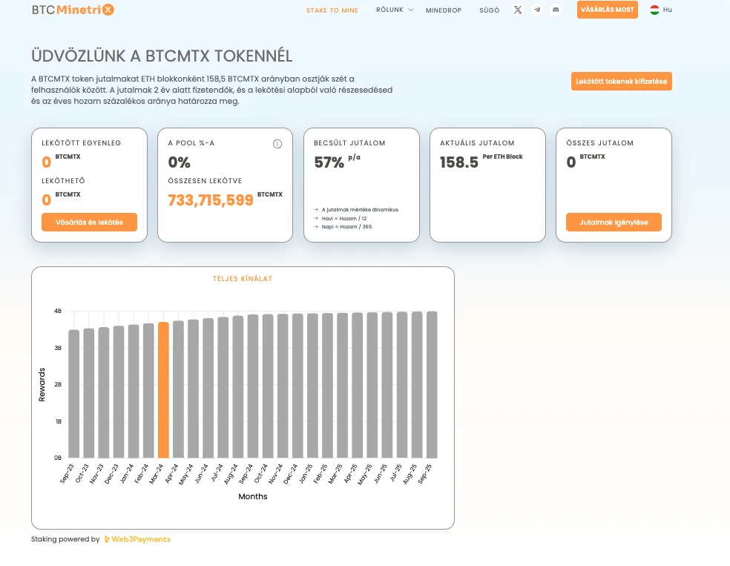Open the X (Twitter) social icon
The height and width of the screenshot is (566, 730).
tap(518, 10)
